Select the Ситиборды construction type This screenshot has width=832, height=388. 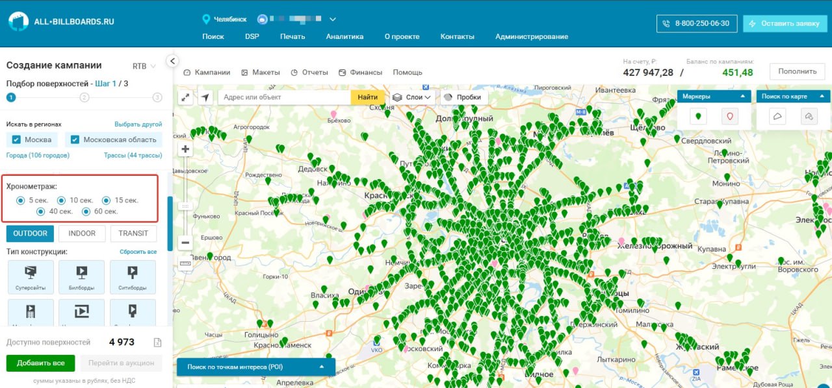click(x=133, y=277)
